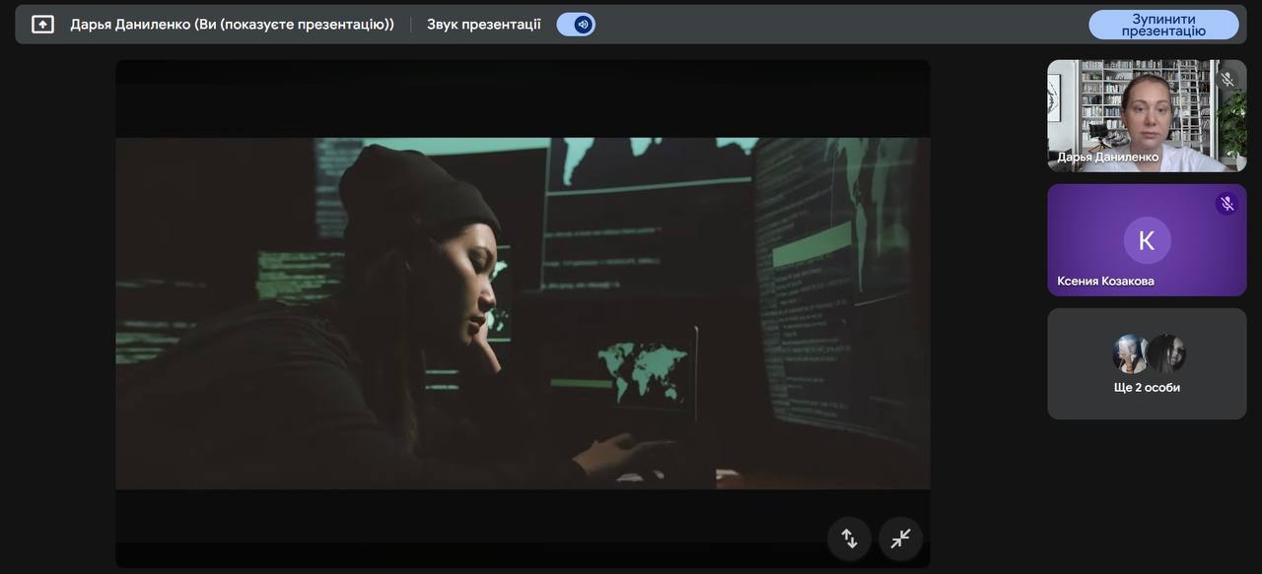Click the shared presentation video frame
This screenshot has height=574, width=1262.
click(523, 313)
